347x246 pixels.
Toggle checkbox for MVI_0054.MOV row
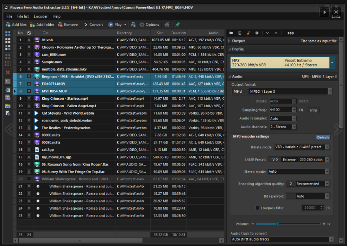pos(29,91)
